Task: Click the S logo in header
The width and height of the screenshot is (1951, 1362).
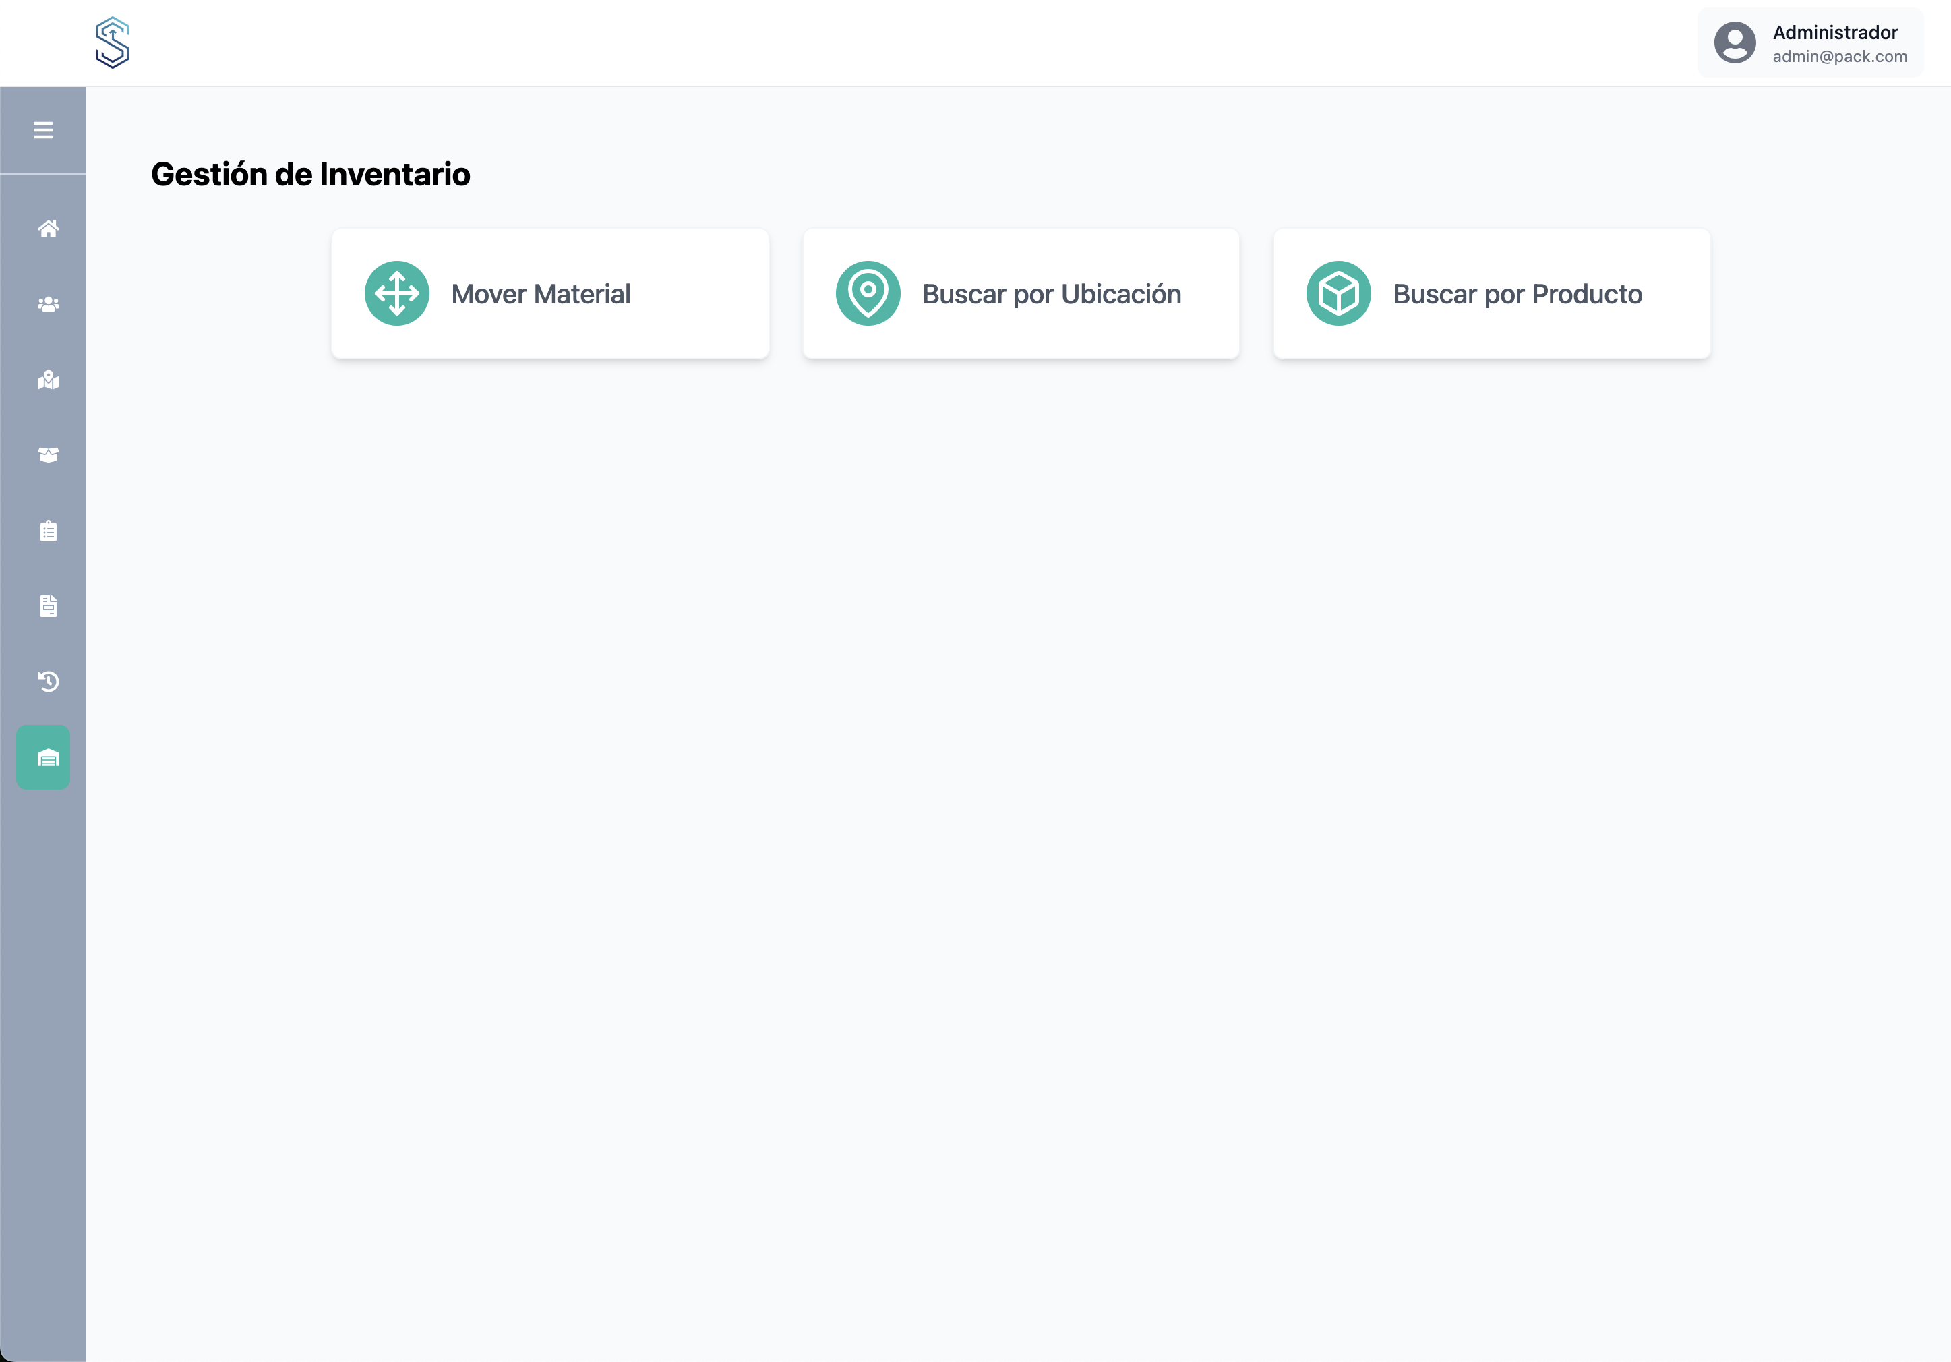Action: point(112,42)
